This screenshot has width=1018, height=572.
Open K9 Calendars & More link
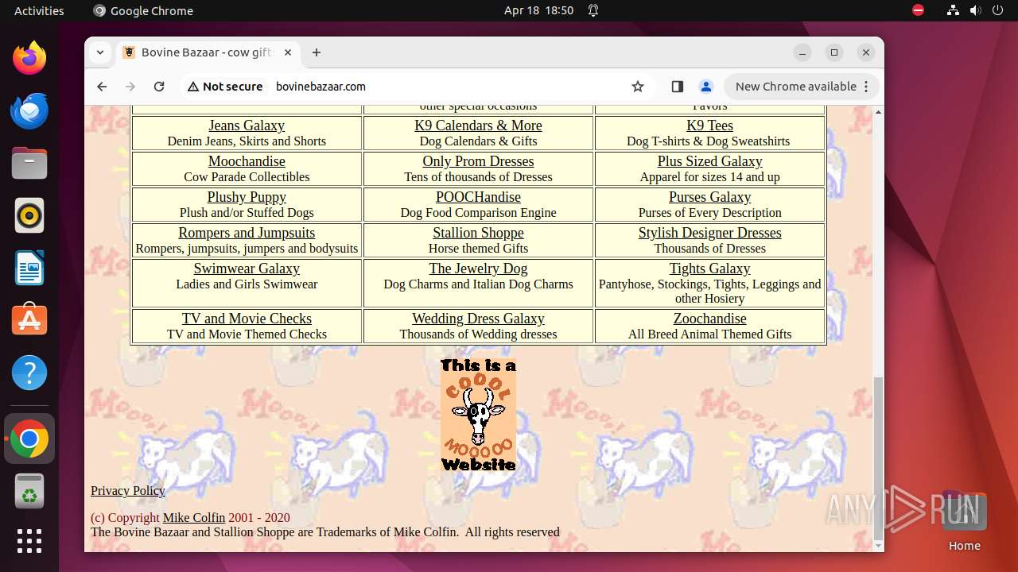tap(478, 126)
